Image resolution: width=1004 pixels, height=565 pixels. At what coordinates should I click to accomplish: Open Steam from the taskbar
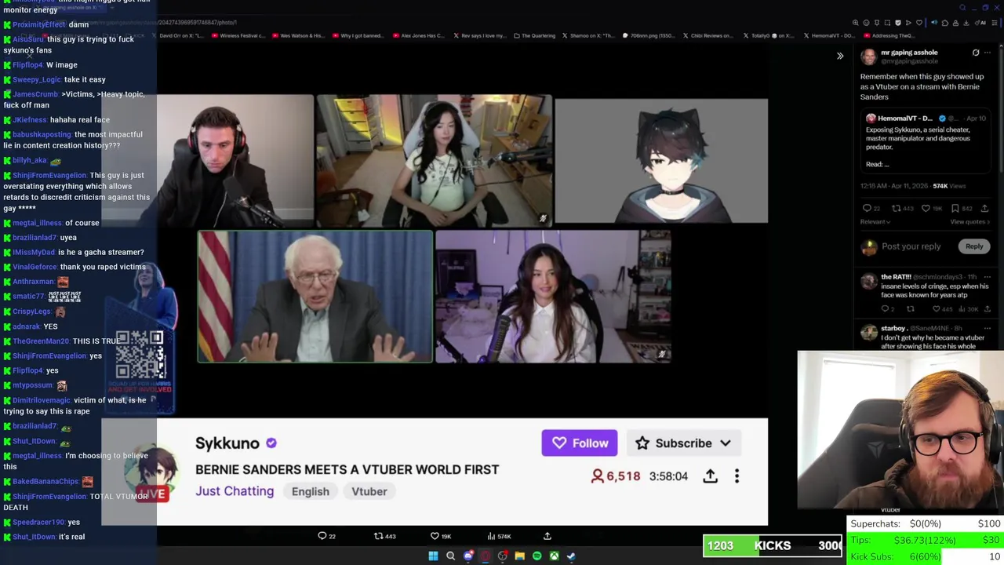coord(571,556)
